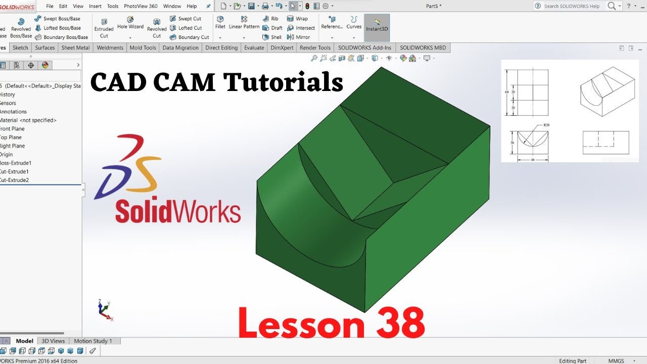
Task: Select Boss-Extrude1 in feature tree
Action: pos(16,163)
